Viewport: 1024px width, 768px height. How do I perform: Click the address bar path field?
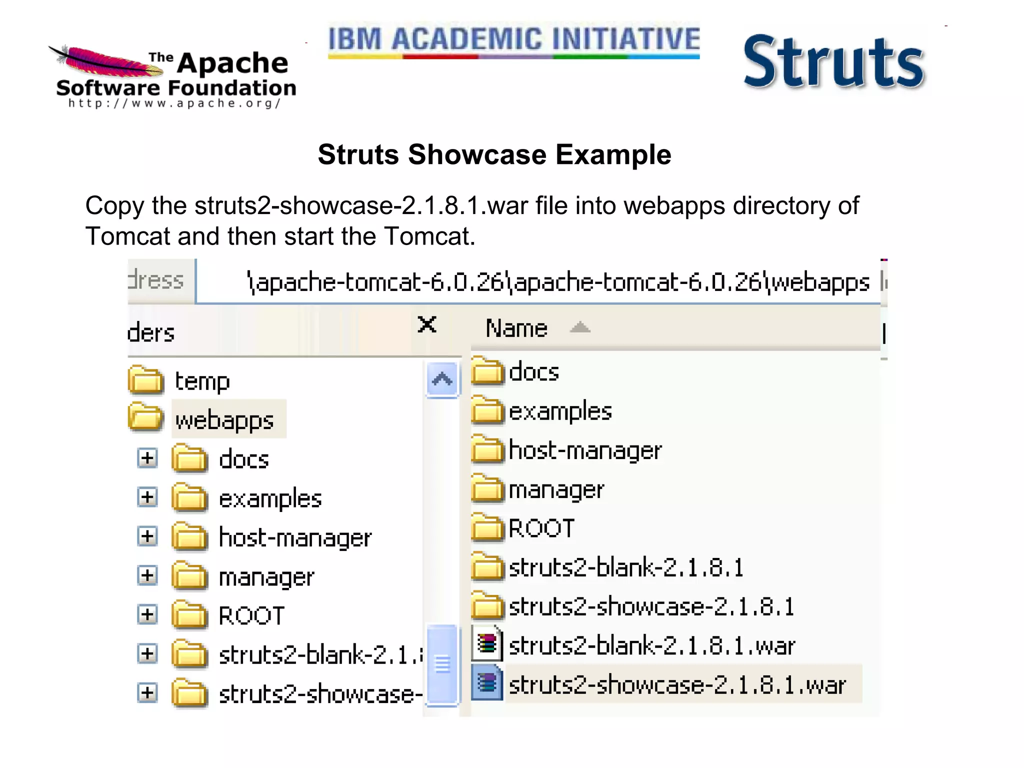pos(538,281)
